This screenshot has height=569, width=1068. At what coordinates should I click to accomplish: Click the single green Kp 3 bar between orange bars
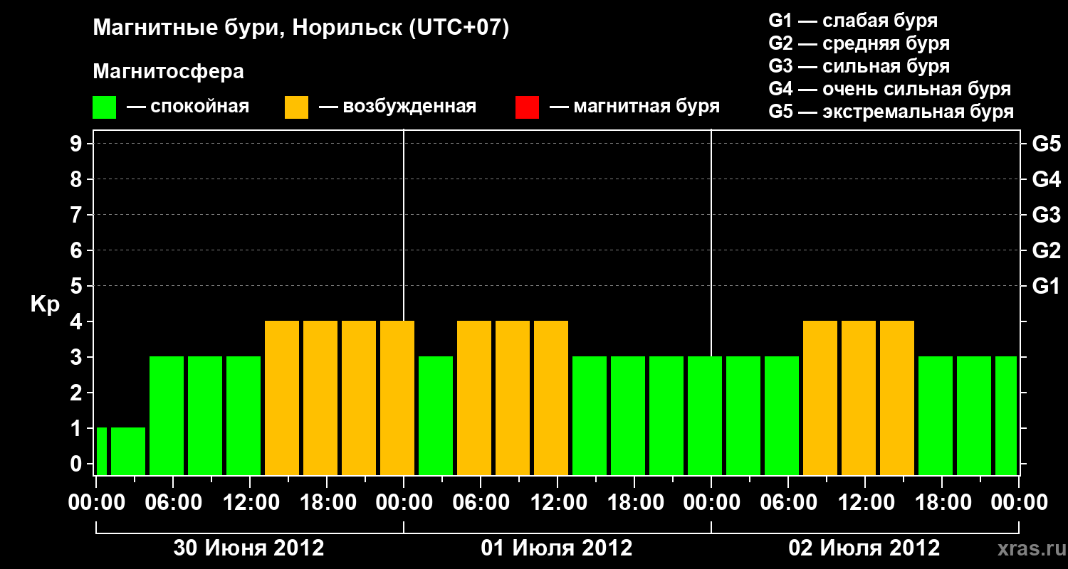click(x=436, y=415)
